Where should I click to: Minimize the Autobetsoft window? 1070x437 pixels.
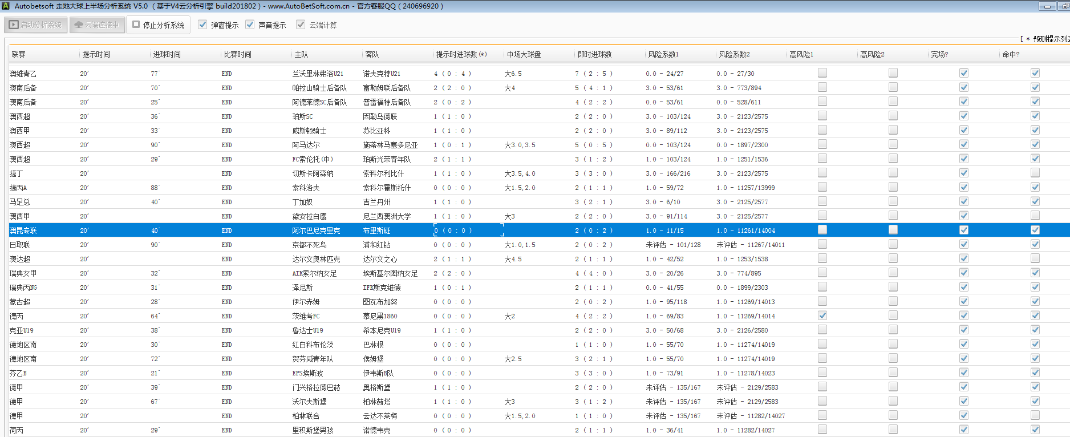(x=1047, y=6)
